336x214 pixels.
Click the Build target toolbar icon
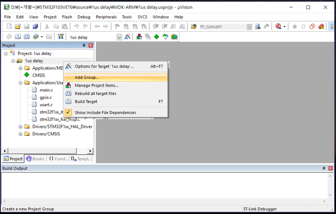tap(18, 37)
